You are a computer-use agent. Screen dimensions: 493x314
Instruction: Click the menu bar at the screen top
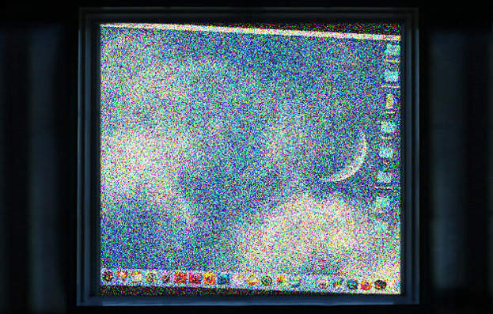250,32
